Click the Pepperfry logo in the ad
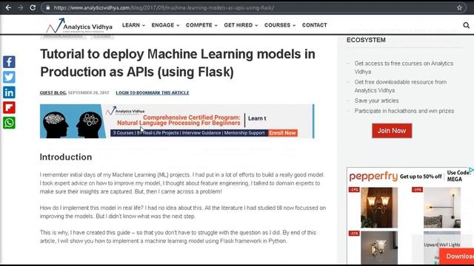The height and width of the screenshot is (266, 474). tap(373, 177)
